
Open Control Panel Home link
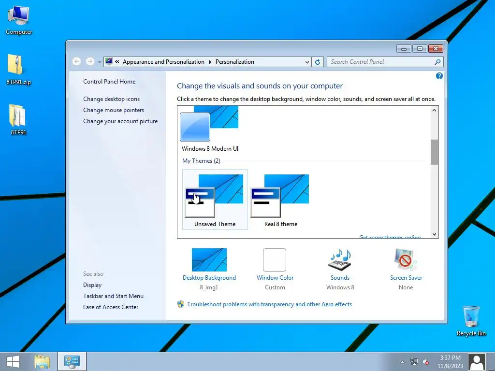point(109,81)
